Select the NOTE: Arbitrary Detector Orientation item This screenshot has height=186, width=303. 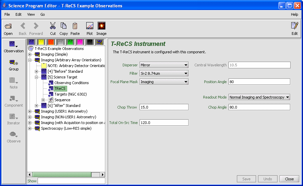coord(76,66)
